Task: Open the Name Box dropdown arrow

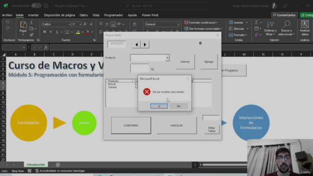Action: point(24,47)
